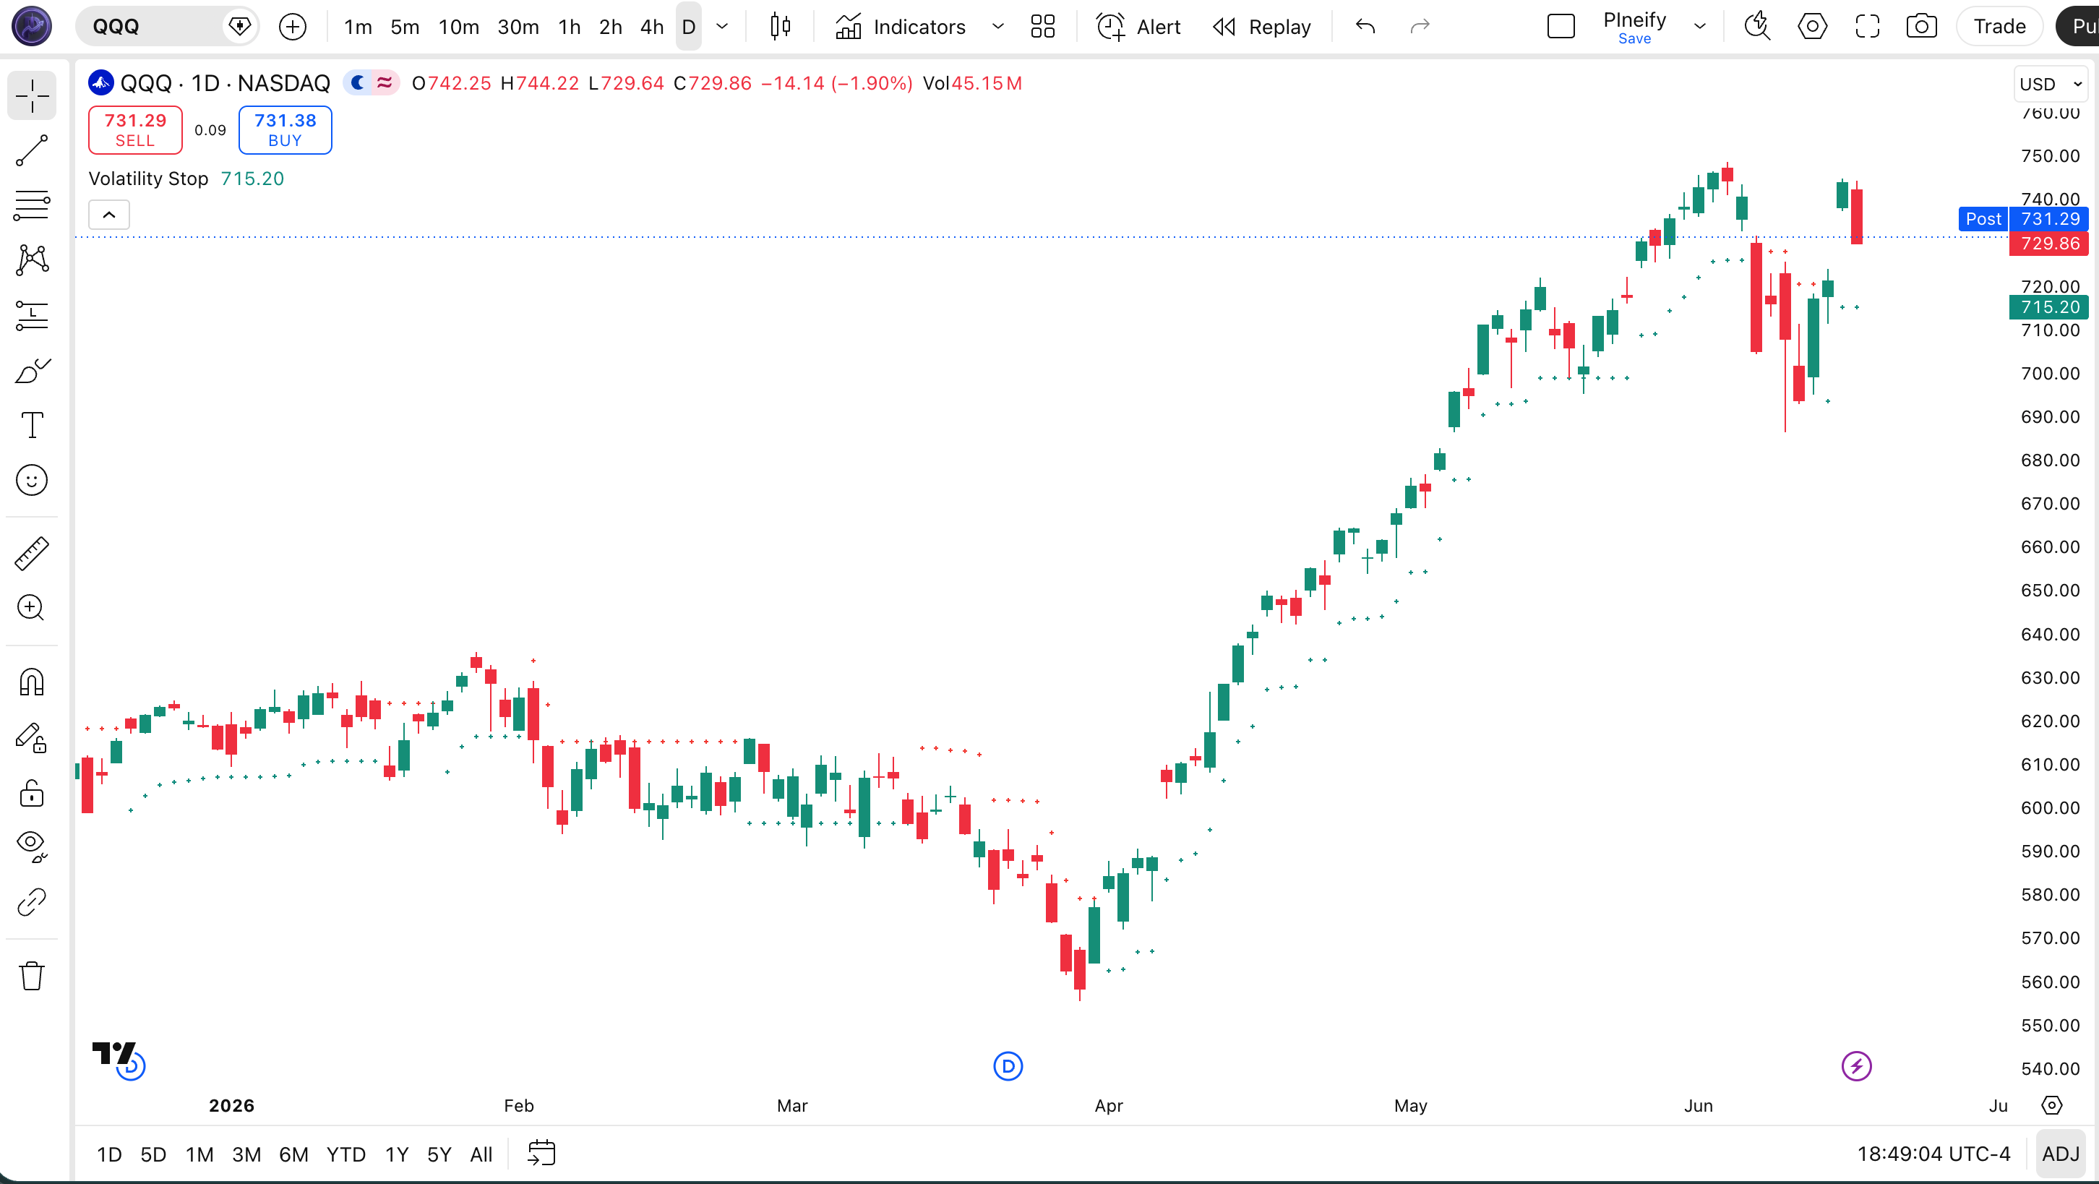Click the earnings lightning marker on timeline
Viewport: 2099px width, 1184px height.
click(x=1856, y=1066)
